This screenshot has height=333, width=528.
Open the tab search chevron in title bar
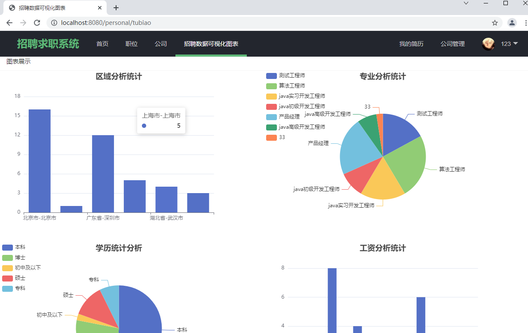click(x=466, y=3)
